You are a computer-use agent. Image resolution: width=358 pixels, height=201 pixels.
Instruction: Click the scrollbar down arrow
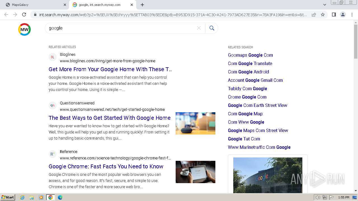click(x=356, y=191)
